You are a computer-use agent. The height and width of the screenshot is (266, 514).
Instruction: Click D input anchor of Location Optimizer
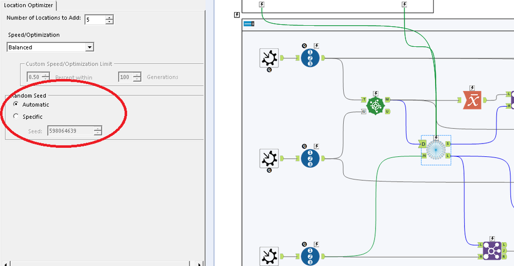tap(422, 144)
